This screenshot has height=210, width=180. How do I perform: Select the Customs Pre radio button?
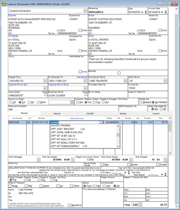pos(77,102)
